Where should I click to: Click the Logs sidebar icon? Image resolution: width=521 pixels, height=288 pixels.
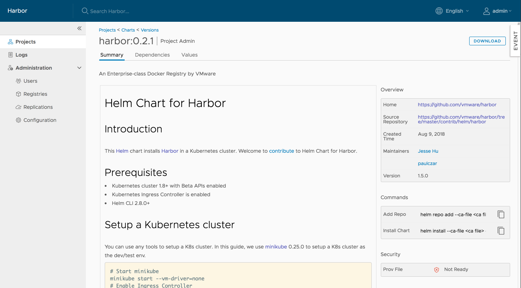11,55
